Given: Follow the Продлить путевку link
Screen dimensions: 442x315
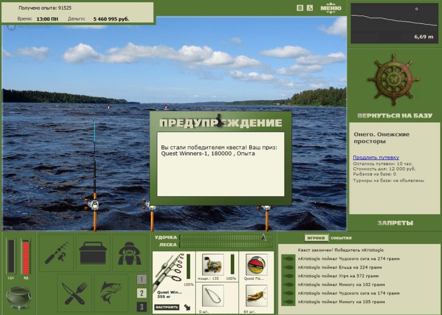Looking at the screenshot, I should (x=376, y=157).
